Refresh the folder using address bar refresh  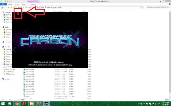(x=142, y=8)
